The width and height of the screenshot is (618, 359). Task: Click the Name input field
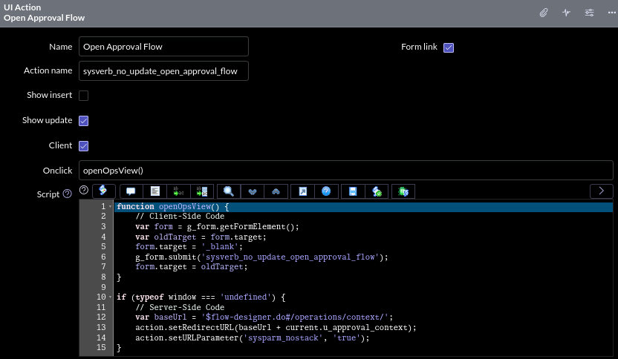[x=163, y=47]
